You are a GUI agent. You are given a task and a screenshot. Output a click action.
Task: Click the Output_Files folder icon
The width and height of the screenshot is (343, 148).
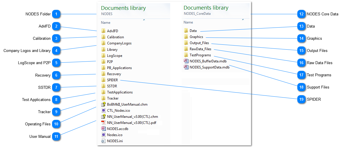click(186, 43)
